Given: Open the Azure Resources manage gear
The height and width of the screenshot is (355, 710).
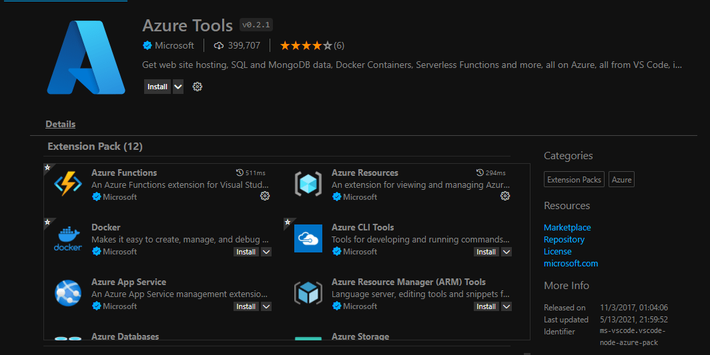Looking at the screenshot, I should point(505,196).
